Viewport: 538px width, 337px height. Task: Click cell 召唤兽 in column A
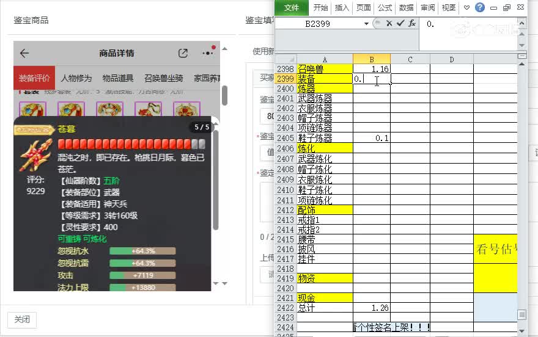tap(325, 69)
